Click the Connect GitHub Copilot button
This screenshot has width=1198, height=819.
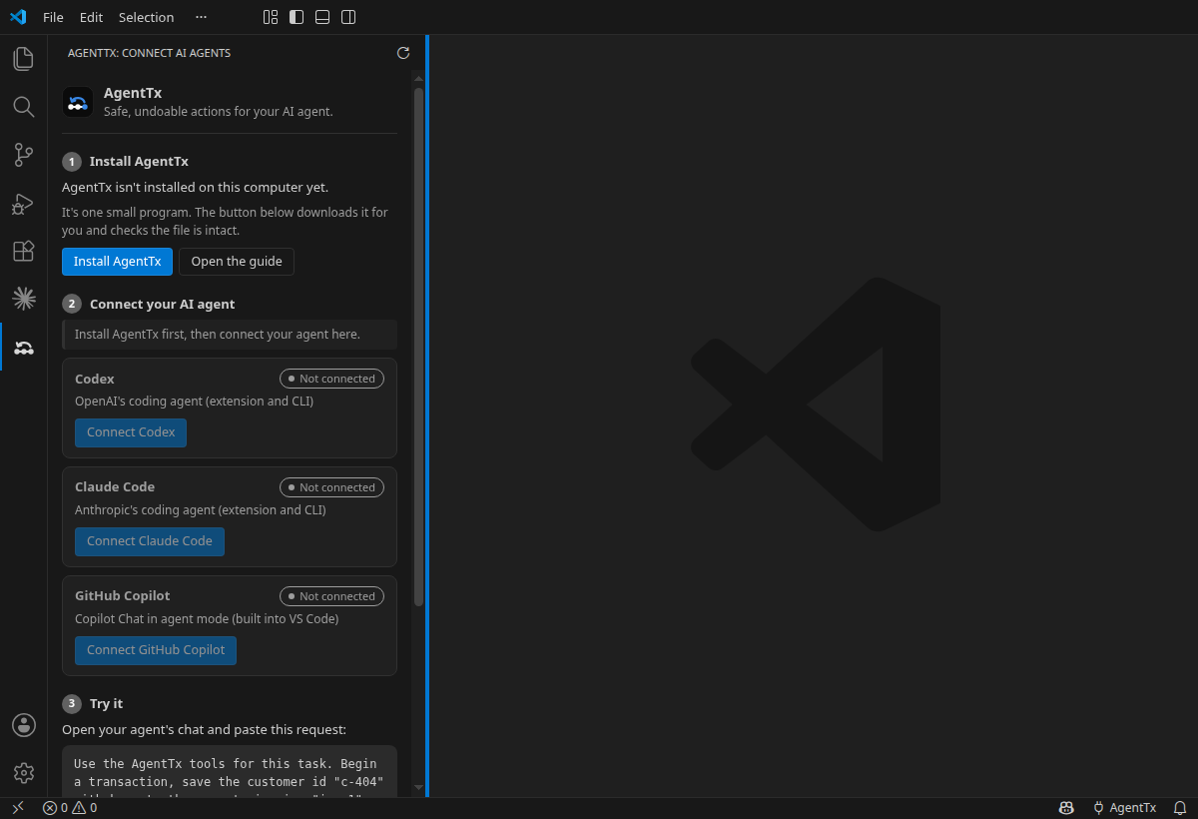coord(156,650)
